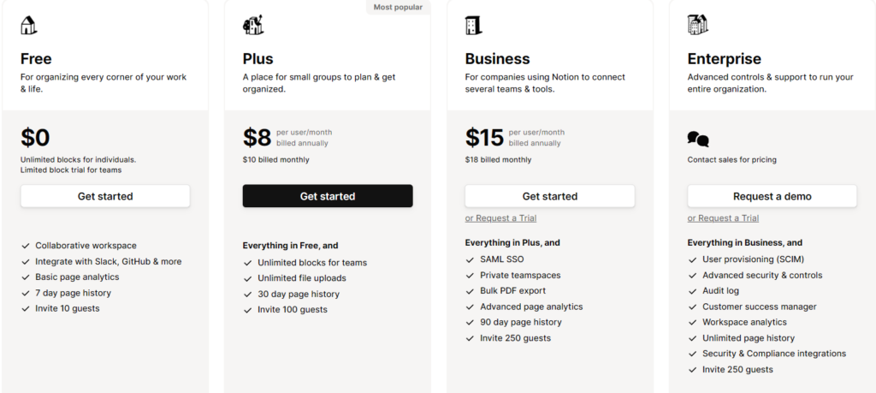
Task: Click Get started under the Free plan
Action: (x=105, y=196)
